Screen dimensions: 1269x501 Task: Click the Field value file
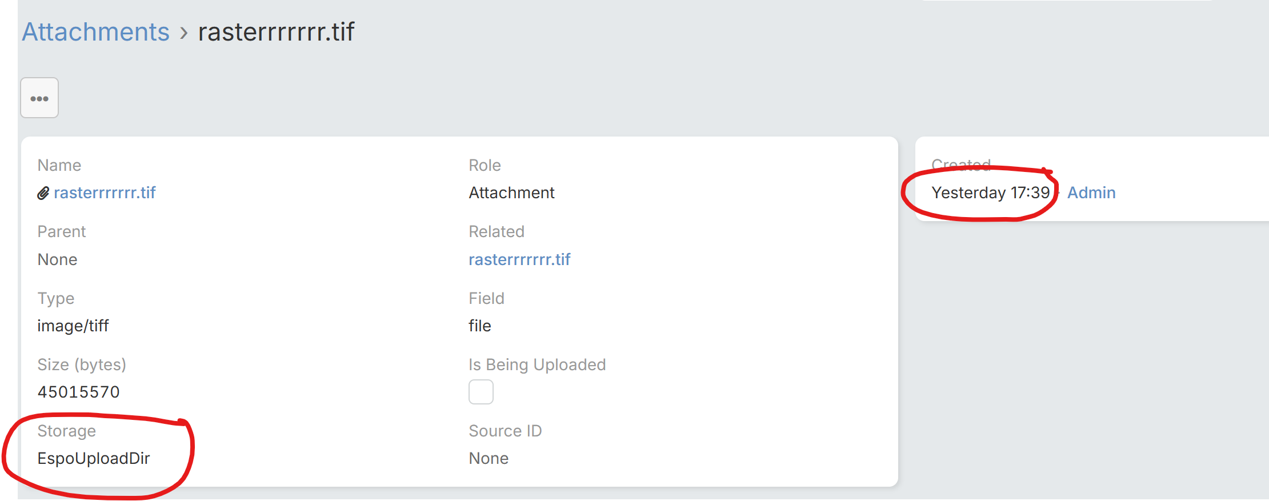point(480,326)
